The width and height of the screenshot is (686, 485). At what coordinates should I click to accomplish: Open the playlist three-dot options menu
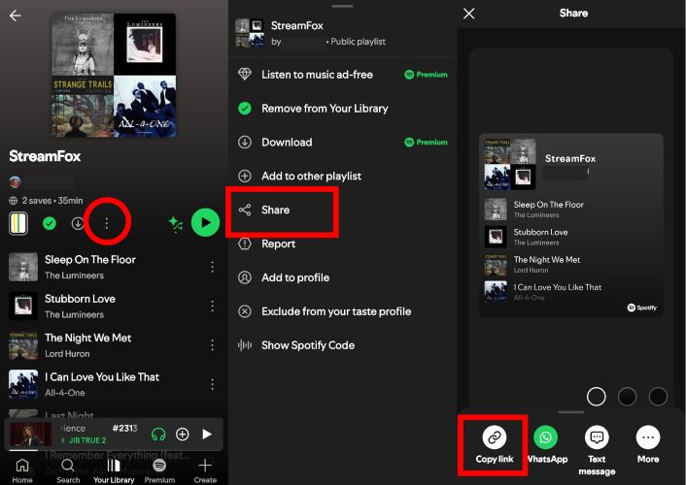click(x=107, y=224)
